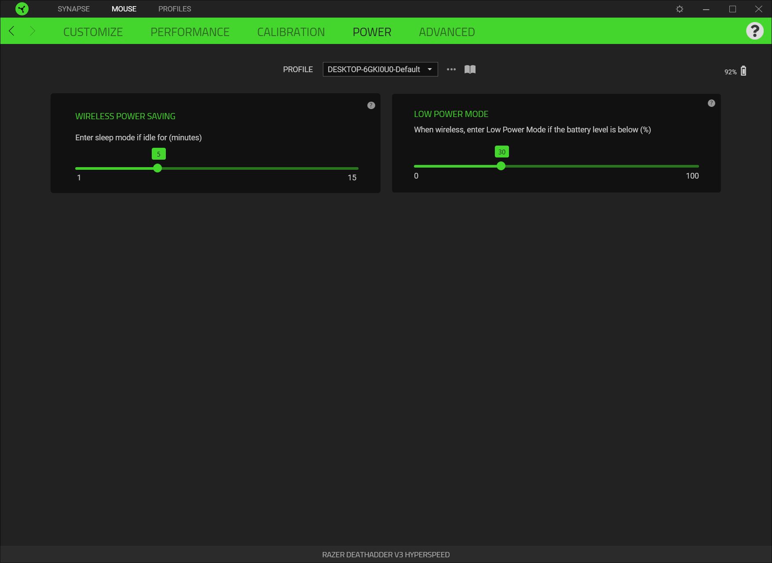Show Wireless Power Saving help tooltip
Viewport: 772px width, 563px height.
(371, 105)
